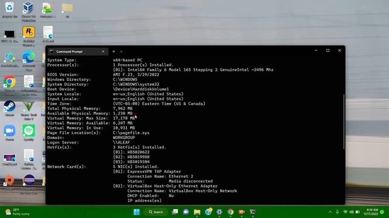Open the Settings gear taskbar icon
Viewport: 389px width, 218px height.
[x=219, y=212]
